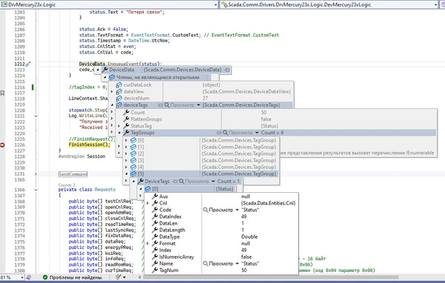Screen dimensions: 445x283
Task: Collapse the TagGroups node
Action: [119, 132]
